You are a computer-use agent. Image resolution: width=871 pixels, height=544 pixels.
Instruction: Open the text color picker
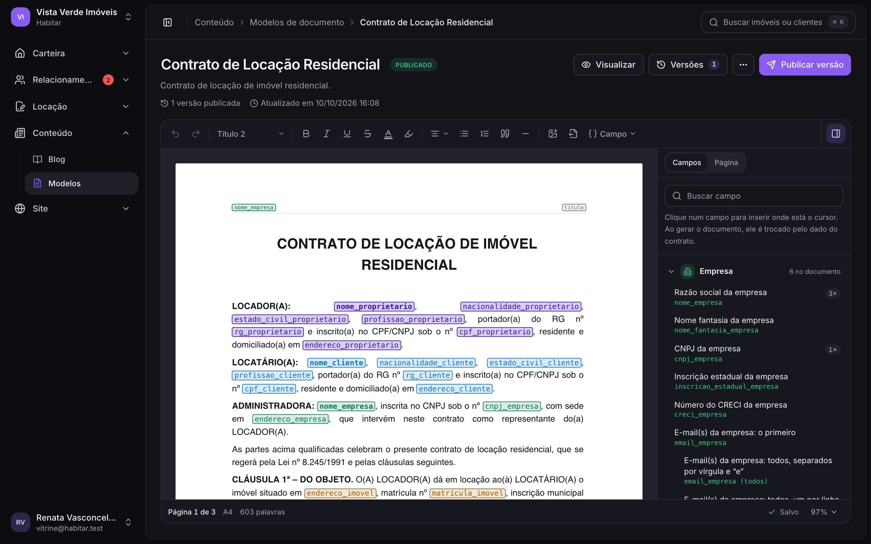click(388, 134)
